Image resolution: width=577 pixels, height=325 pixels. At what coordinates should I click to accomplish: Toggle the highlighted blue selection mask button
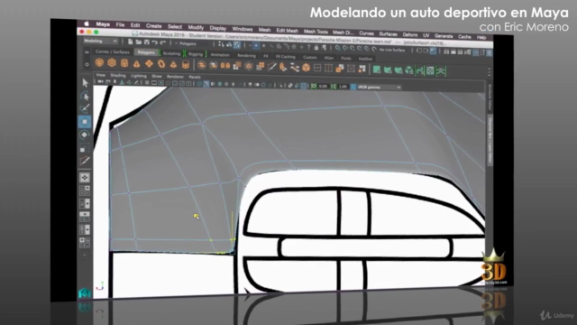(256, 45)
